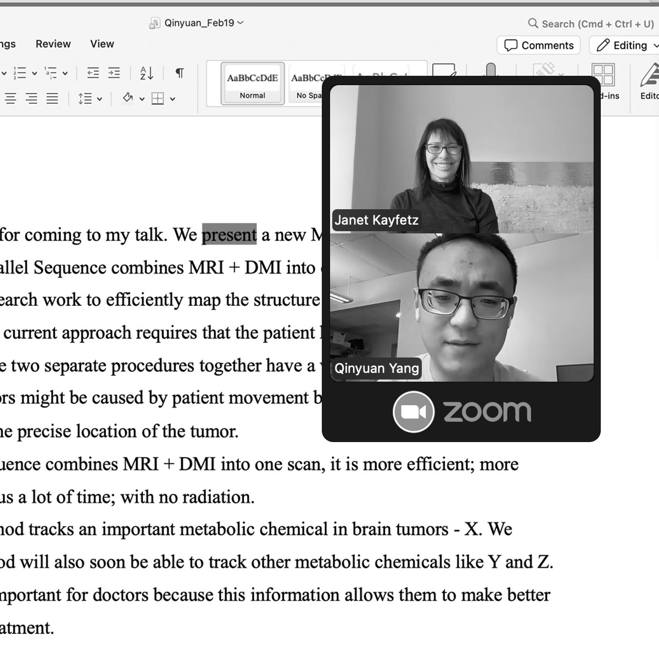Image resolution: width=659 pixels, height=659 pixels.
Task: Apply the Normal style
Action: click(x=253, y=83)
